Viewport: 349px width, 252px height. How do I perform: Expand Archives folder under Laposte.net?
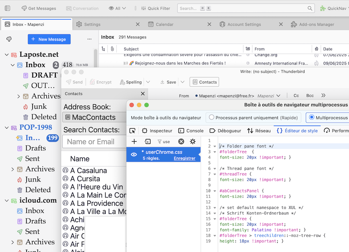(x=19, y=96)
